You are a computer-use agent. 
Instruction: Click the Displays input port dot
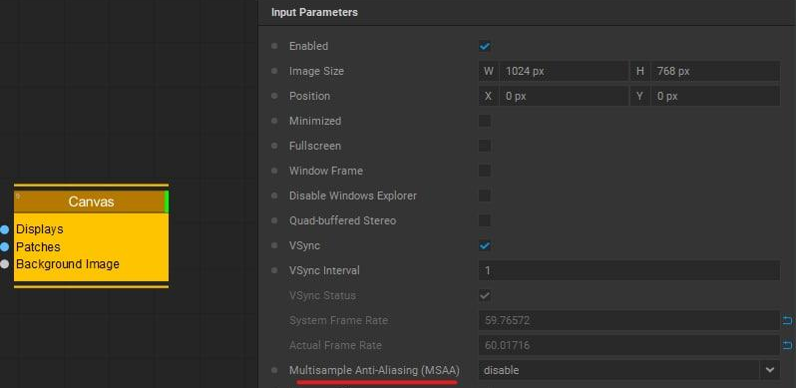(x=5, y=229)
